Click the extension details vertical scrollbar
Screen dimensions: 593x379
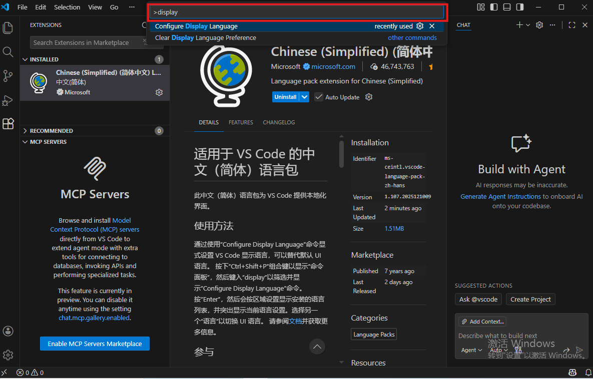pos(342,154)
